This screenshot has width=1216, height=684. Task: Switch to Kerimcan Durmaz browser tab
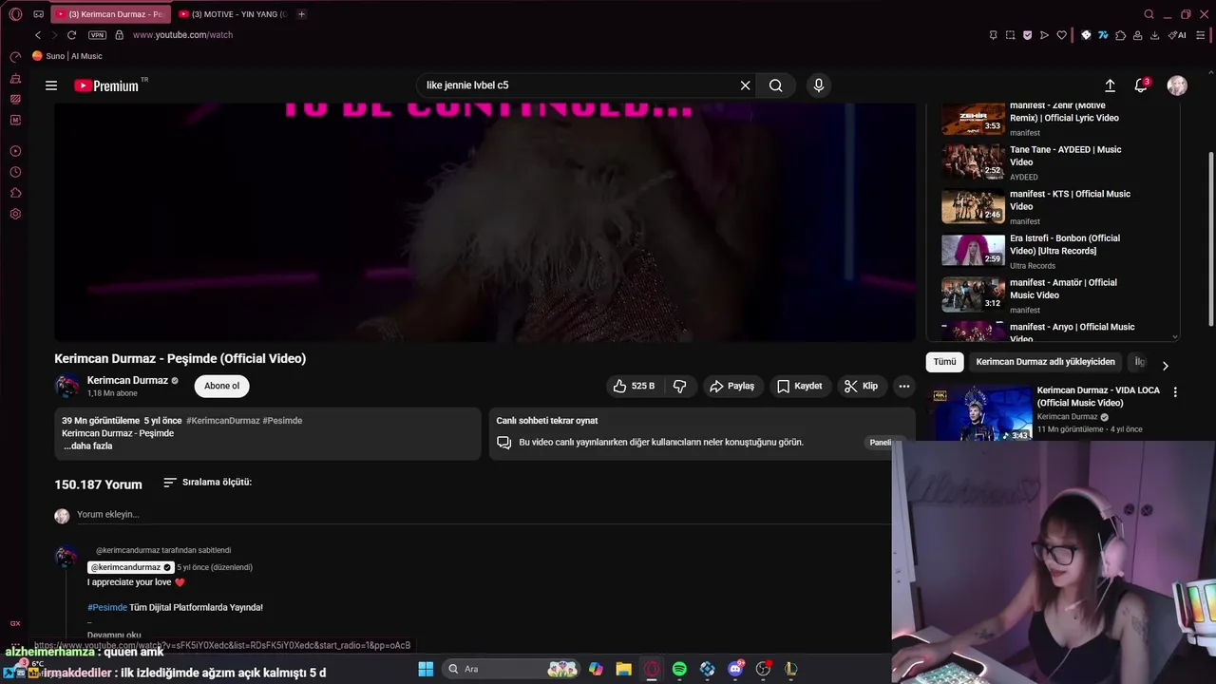click(109, 14)
